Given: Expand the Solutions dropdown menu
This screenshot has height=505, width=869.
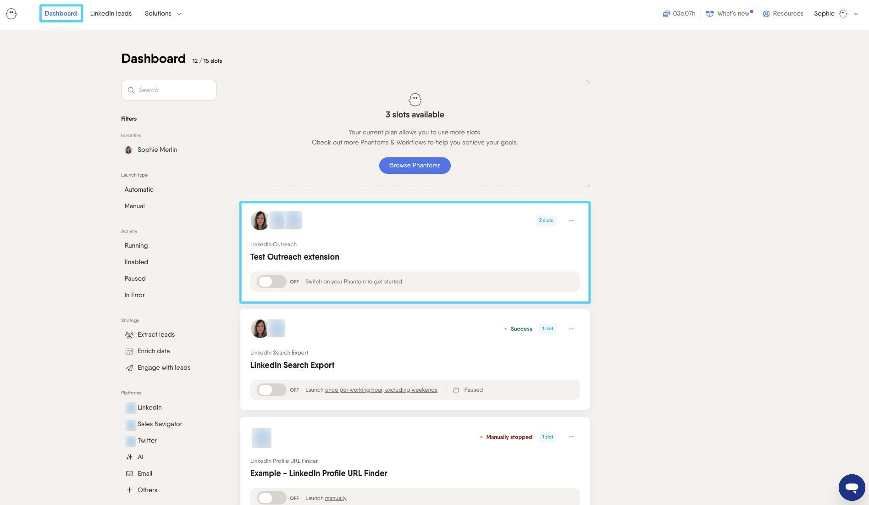Looking at the screenshot, I should coord(163,14).
